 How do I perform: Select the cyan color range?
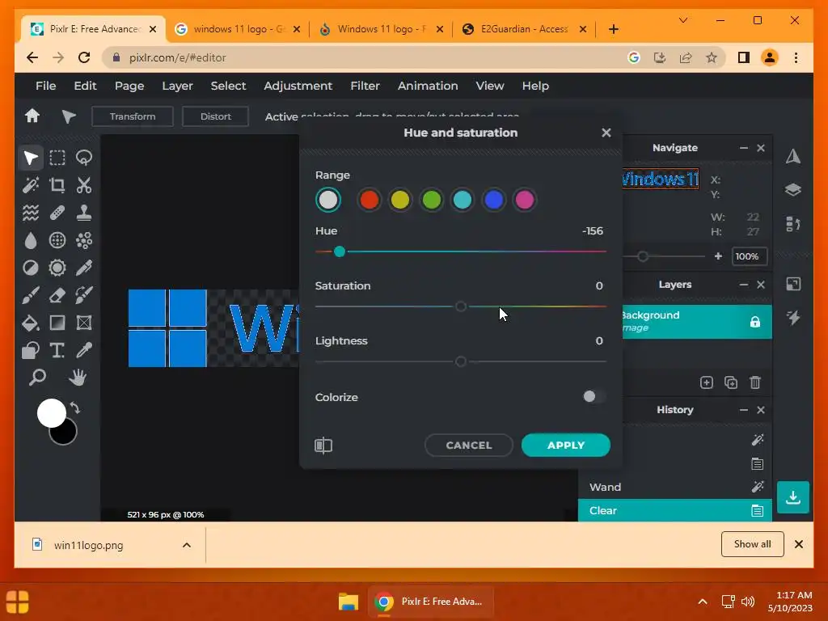click(x=463, y=201)
